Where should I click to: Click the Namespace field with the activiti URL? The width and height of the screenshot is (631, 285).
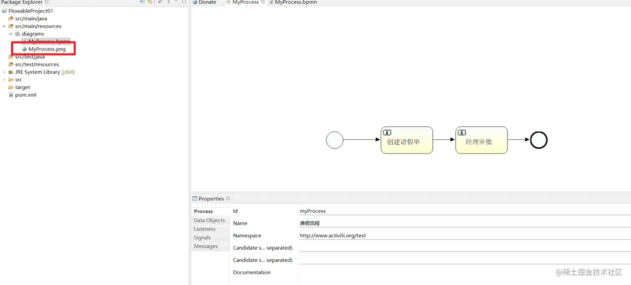pos(464,235)
